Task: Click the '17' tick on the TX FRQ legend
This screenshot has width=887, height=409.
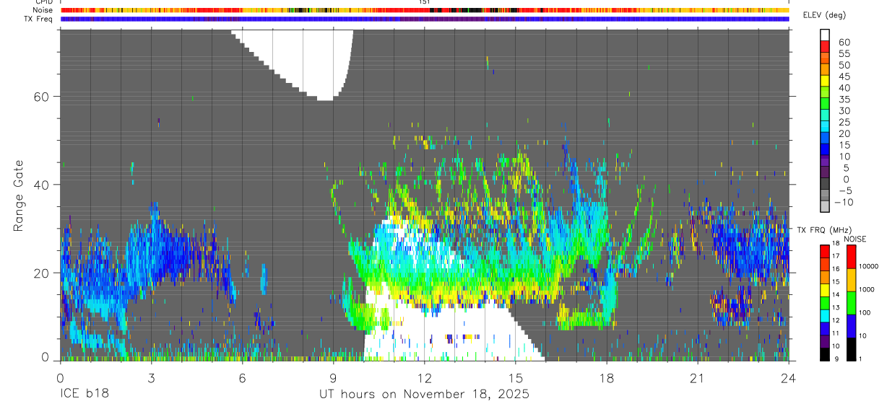Action: coord(836,256)
